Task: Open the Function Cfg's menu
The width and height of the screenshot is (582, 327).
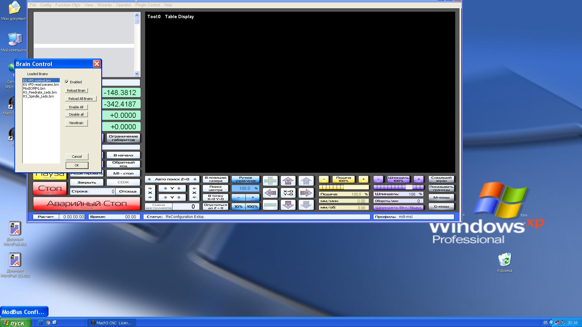Action: click(68, 5)
